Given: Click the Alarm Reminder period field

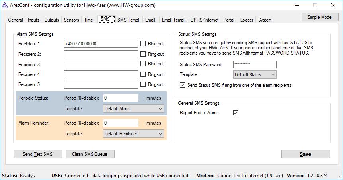Looking at the screenshot, I should click(121, 123).
